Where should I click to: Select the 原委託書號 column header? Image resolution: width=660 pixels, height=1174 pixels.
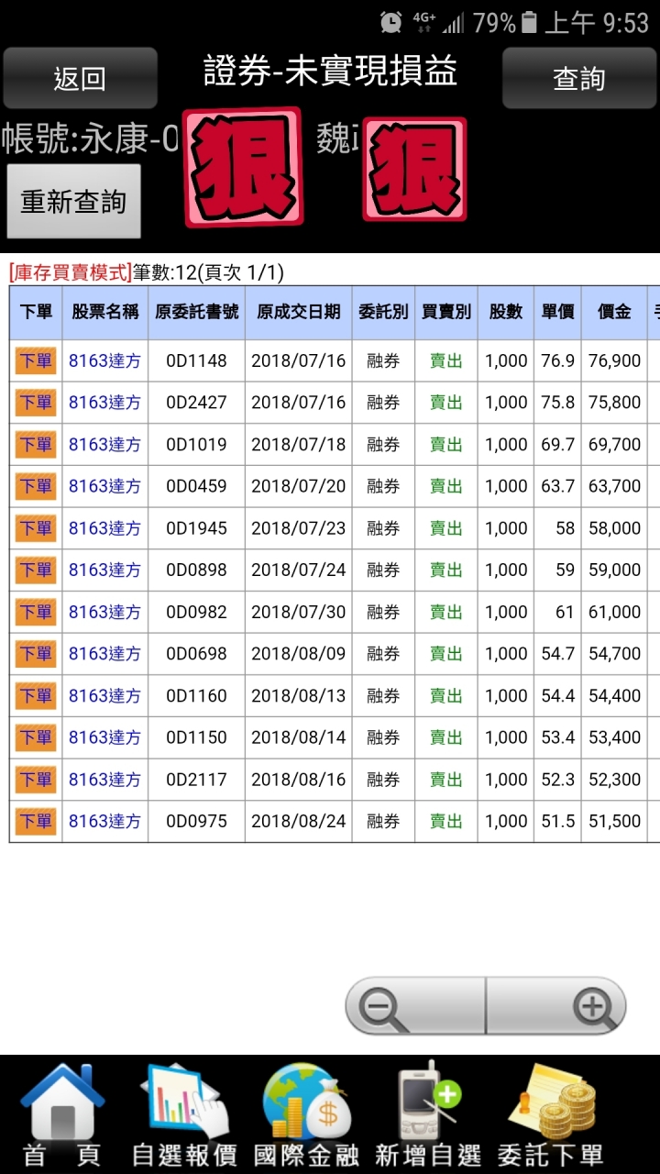(196, 312)
